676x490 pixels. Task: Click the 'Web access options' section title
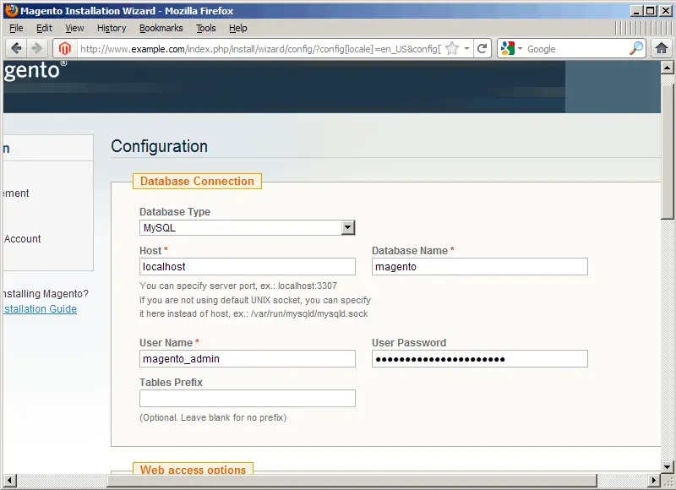pyautogui.click(x=193, y=470)
